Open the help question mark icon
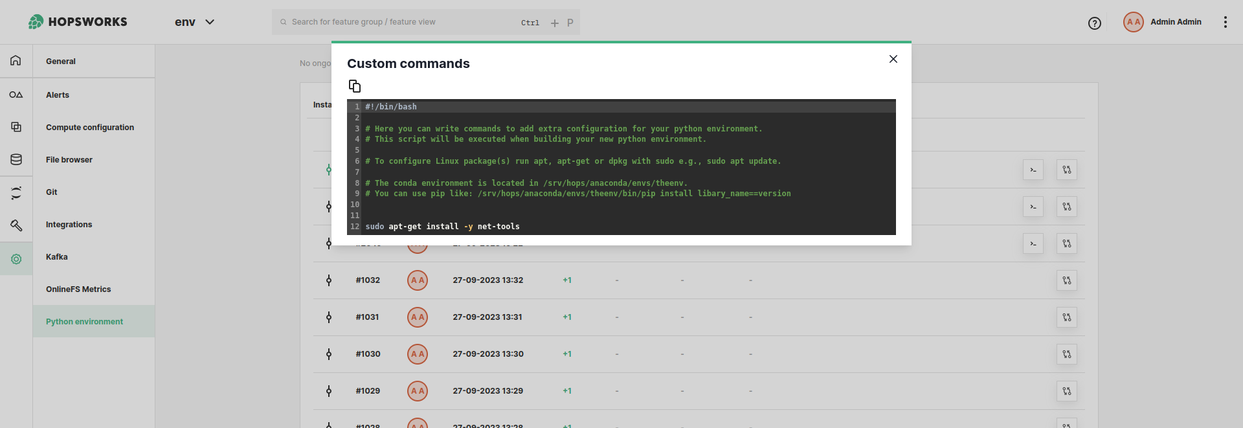Viewport: 1243px width, 428px height. tap(1094, 23)
